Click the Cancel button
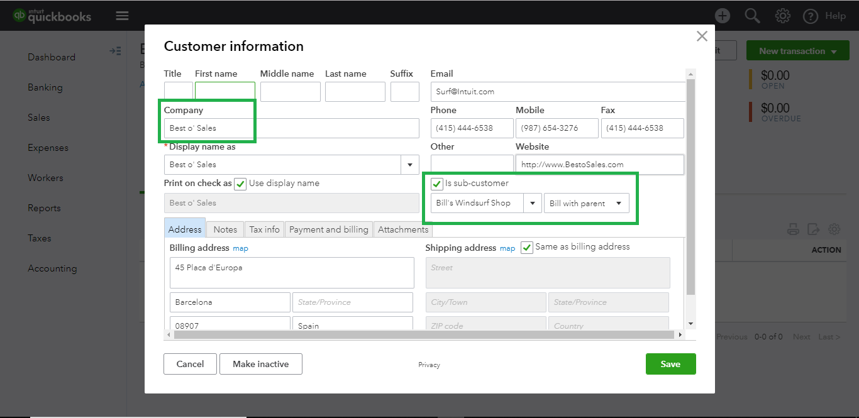Viewport: 859px width, 418px height. (190, 364)
